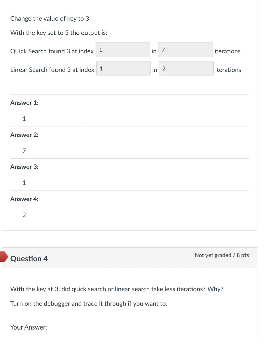Select the Question 4 heading
264x345 pixels.
point(29,259)
